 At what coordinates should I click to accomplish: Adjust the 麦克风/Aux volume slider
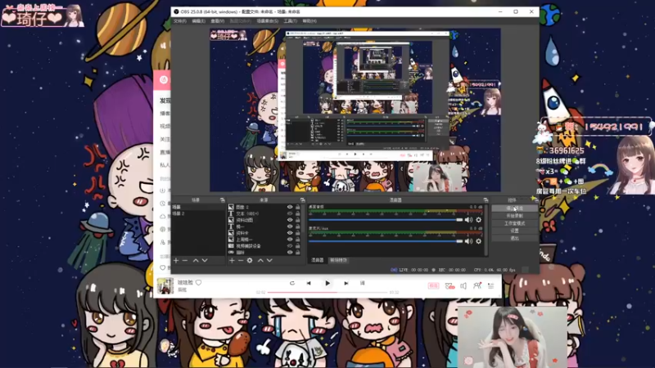pyautogui.click(x=386, y=241)
